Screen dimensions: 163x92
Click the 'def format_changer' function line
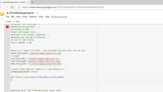click(38, 77)
